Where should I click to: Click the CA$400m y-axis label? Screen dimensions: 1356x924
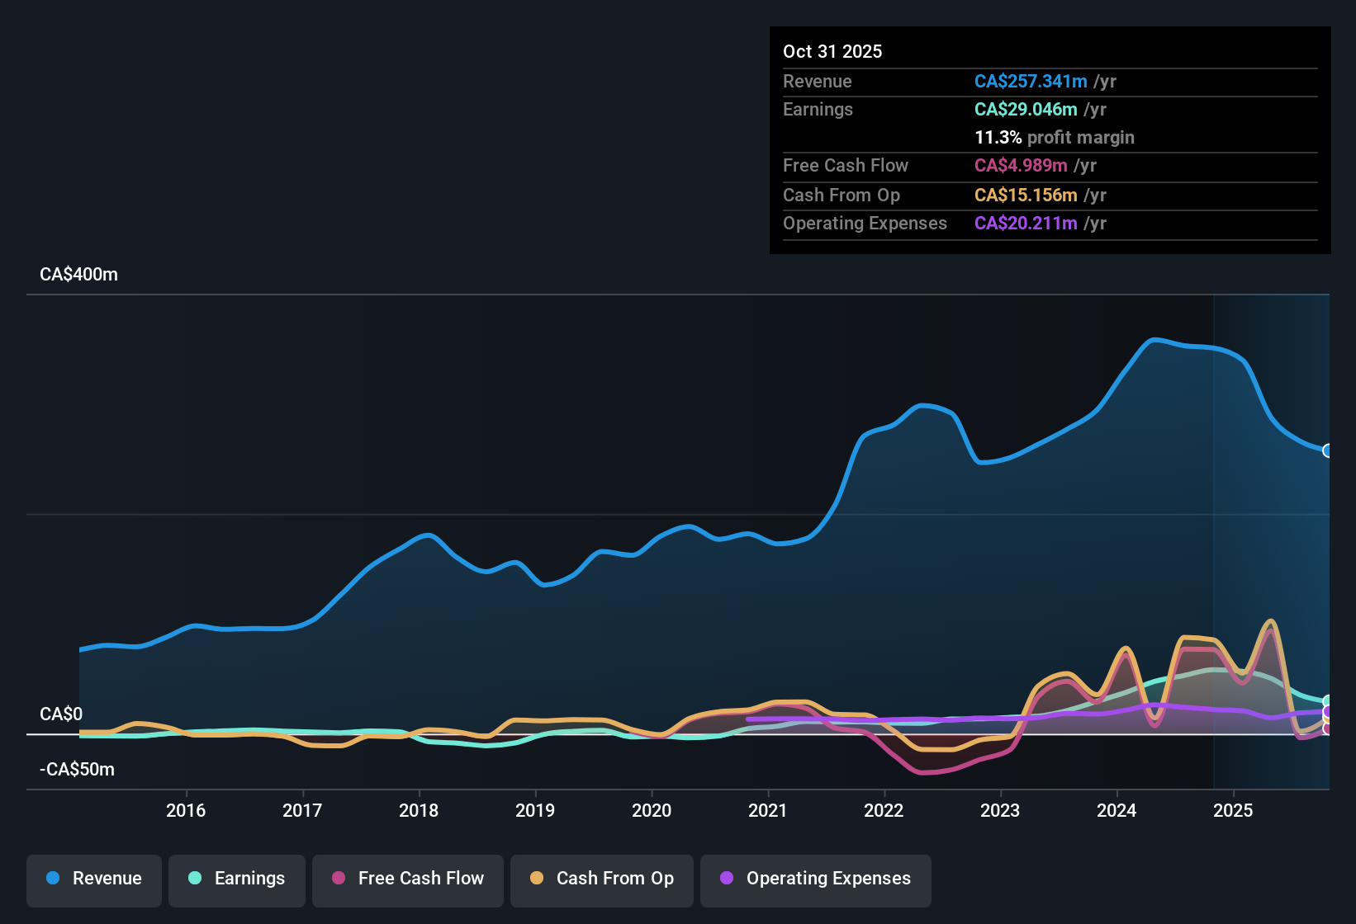pos(78,275)
